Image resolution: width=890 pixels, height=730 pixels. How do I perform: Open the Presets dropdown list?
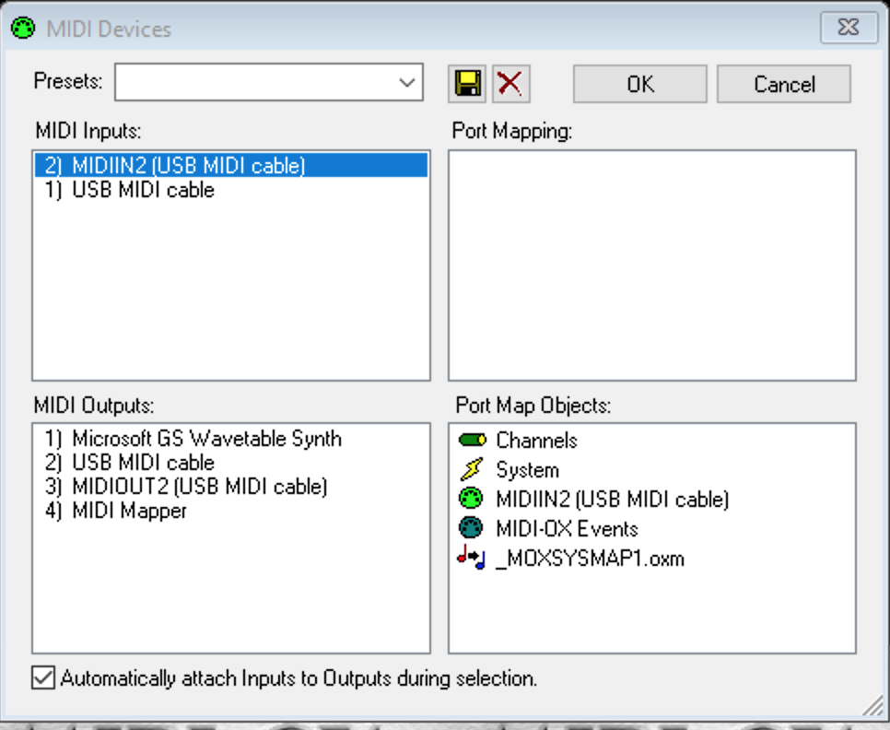coord(406,83)
